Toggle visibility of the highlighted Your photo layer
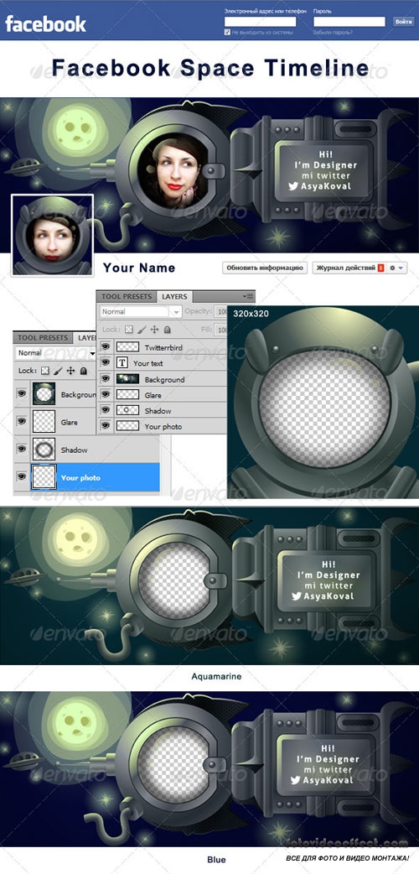 pos(22,476)
